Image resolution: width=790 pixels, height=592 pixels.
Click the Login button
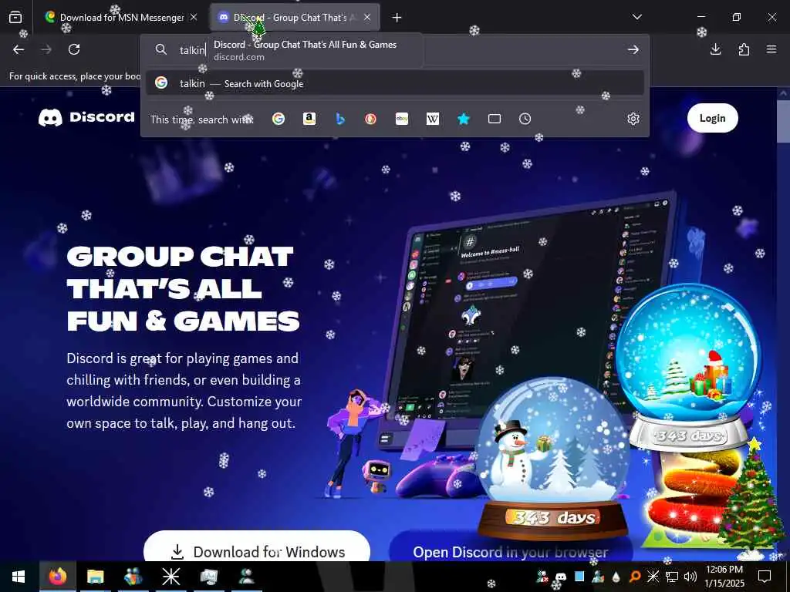[712, 118]
